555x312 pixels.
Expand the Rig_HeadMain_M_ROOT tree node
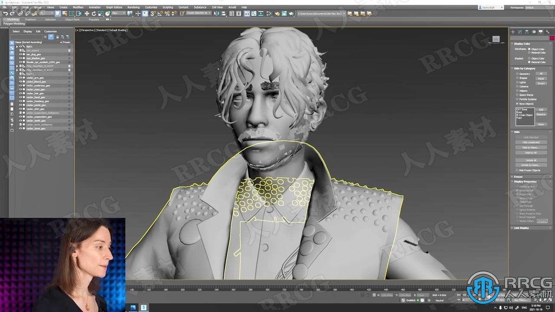click(x=17, y=66)
